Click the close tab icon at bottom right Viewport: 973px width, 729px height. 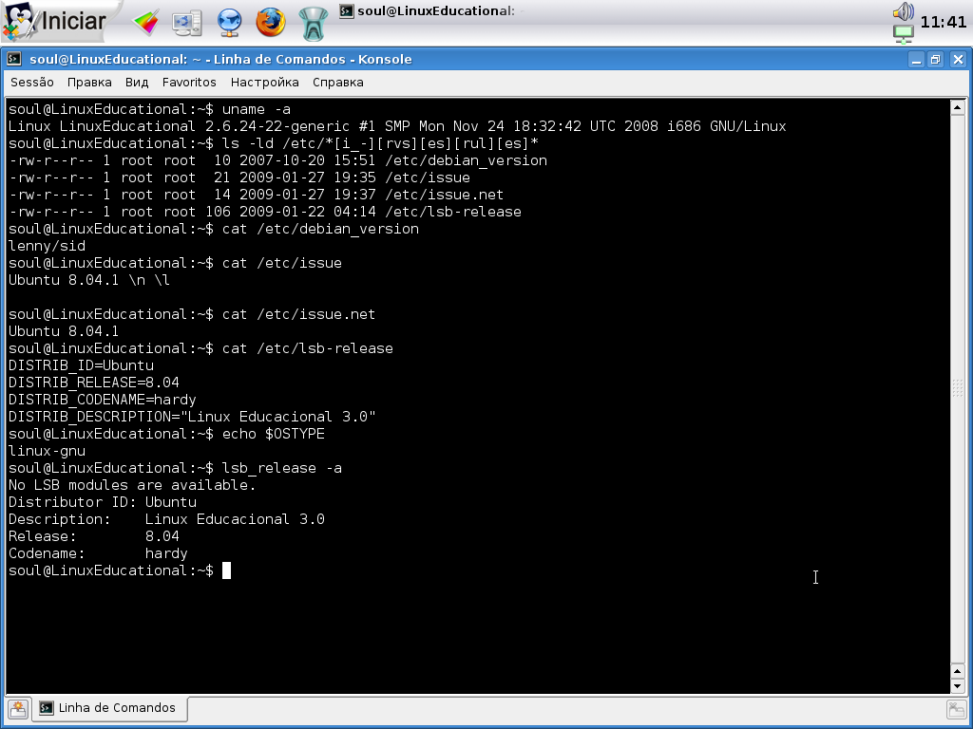956,708
